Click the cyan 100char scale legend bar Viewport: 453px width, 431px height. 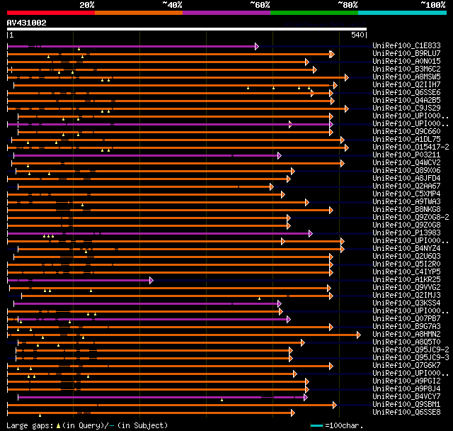coord(316,426)
